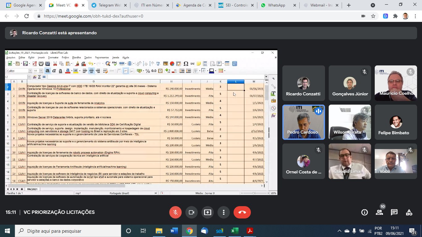Show hidden system tray icons

click(x=339, y=231)
